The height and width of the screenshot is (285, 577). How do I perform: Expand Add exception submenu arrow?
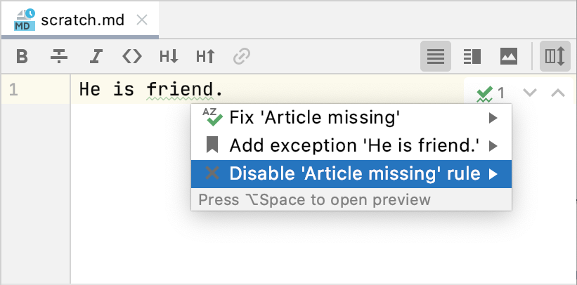pos(493,146)
